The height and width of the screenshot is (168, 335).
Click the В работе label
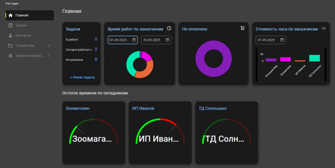(x=72, y=40)
